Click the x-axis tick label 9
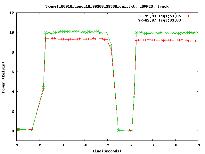The width and height of the screenshot is (205, 154). (199, 145)
